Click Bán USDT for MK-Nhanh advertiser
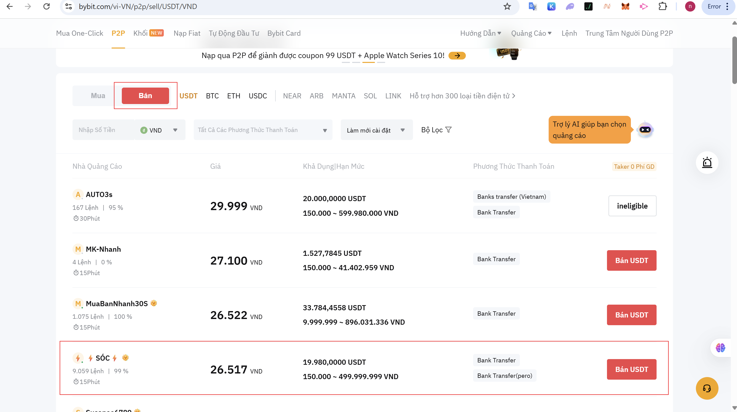This screenshot has width=737, height=412. [631, 260]
